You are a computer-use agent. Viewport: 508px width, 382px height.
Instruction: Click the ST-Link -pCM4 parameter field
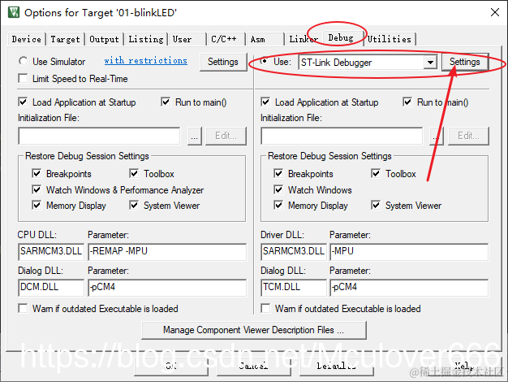[409, 288]
